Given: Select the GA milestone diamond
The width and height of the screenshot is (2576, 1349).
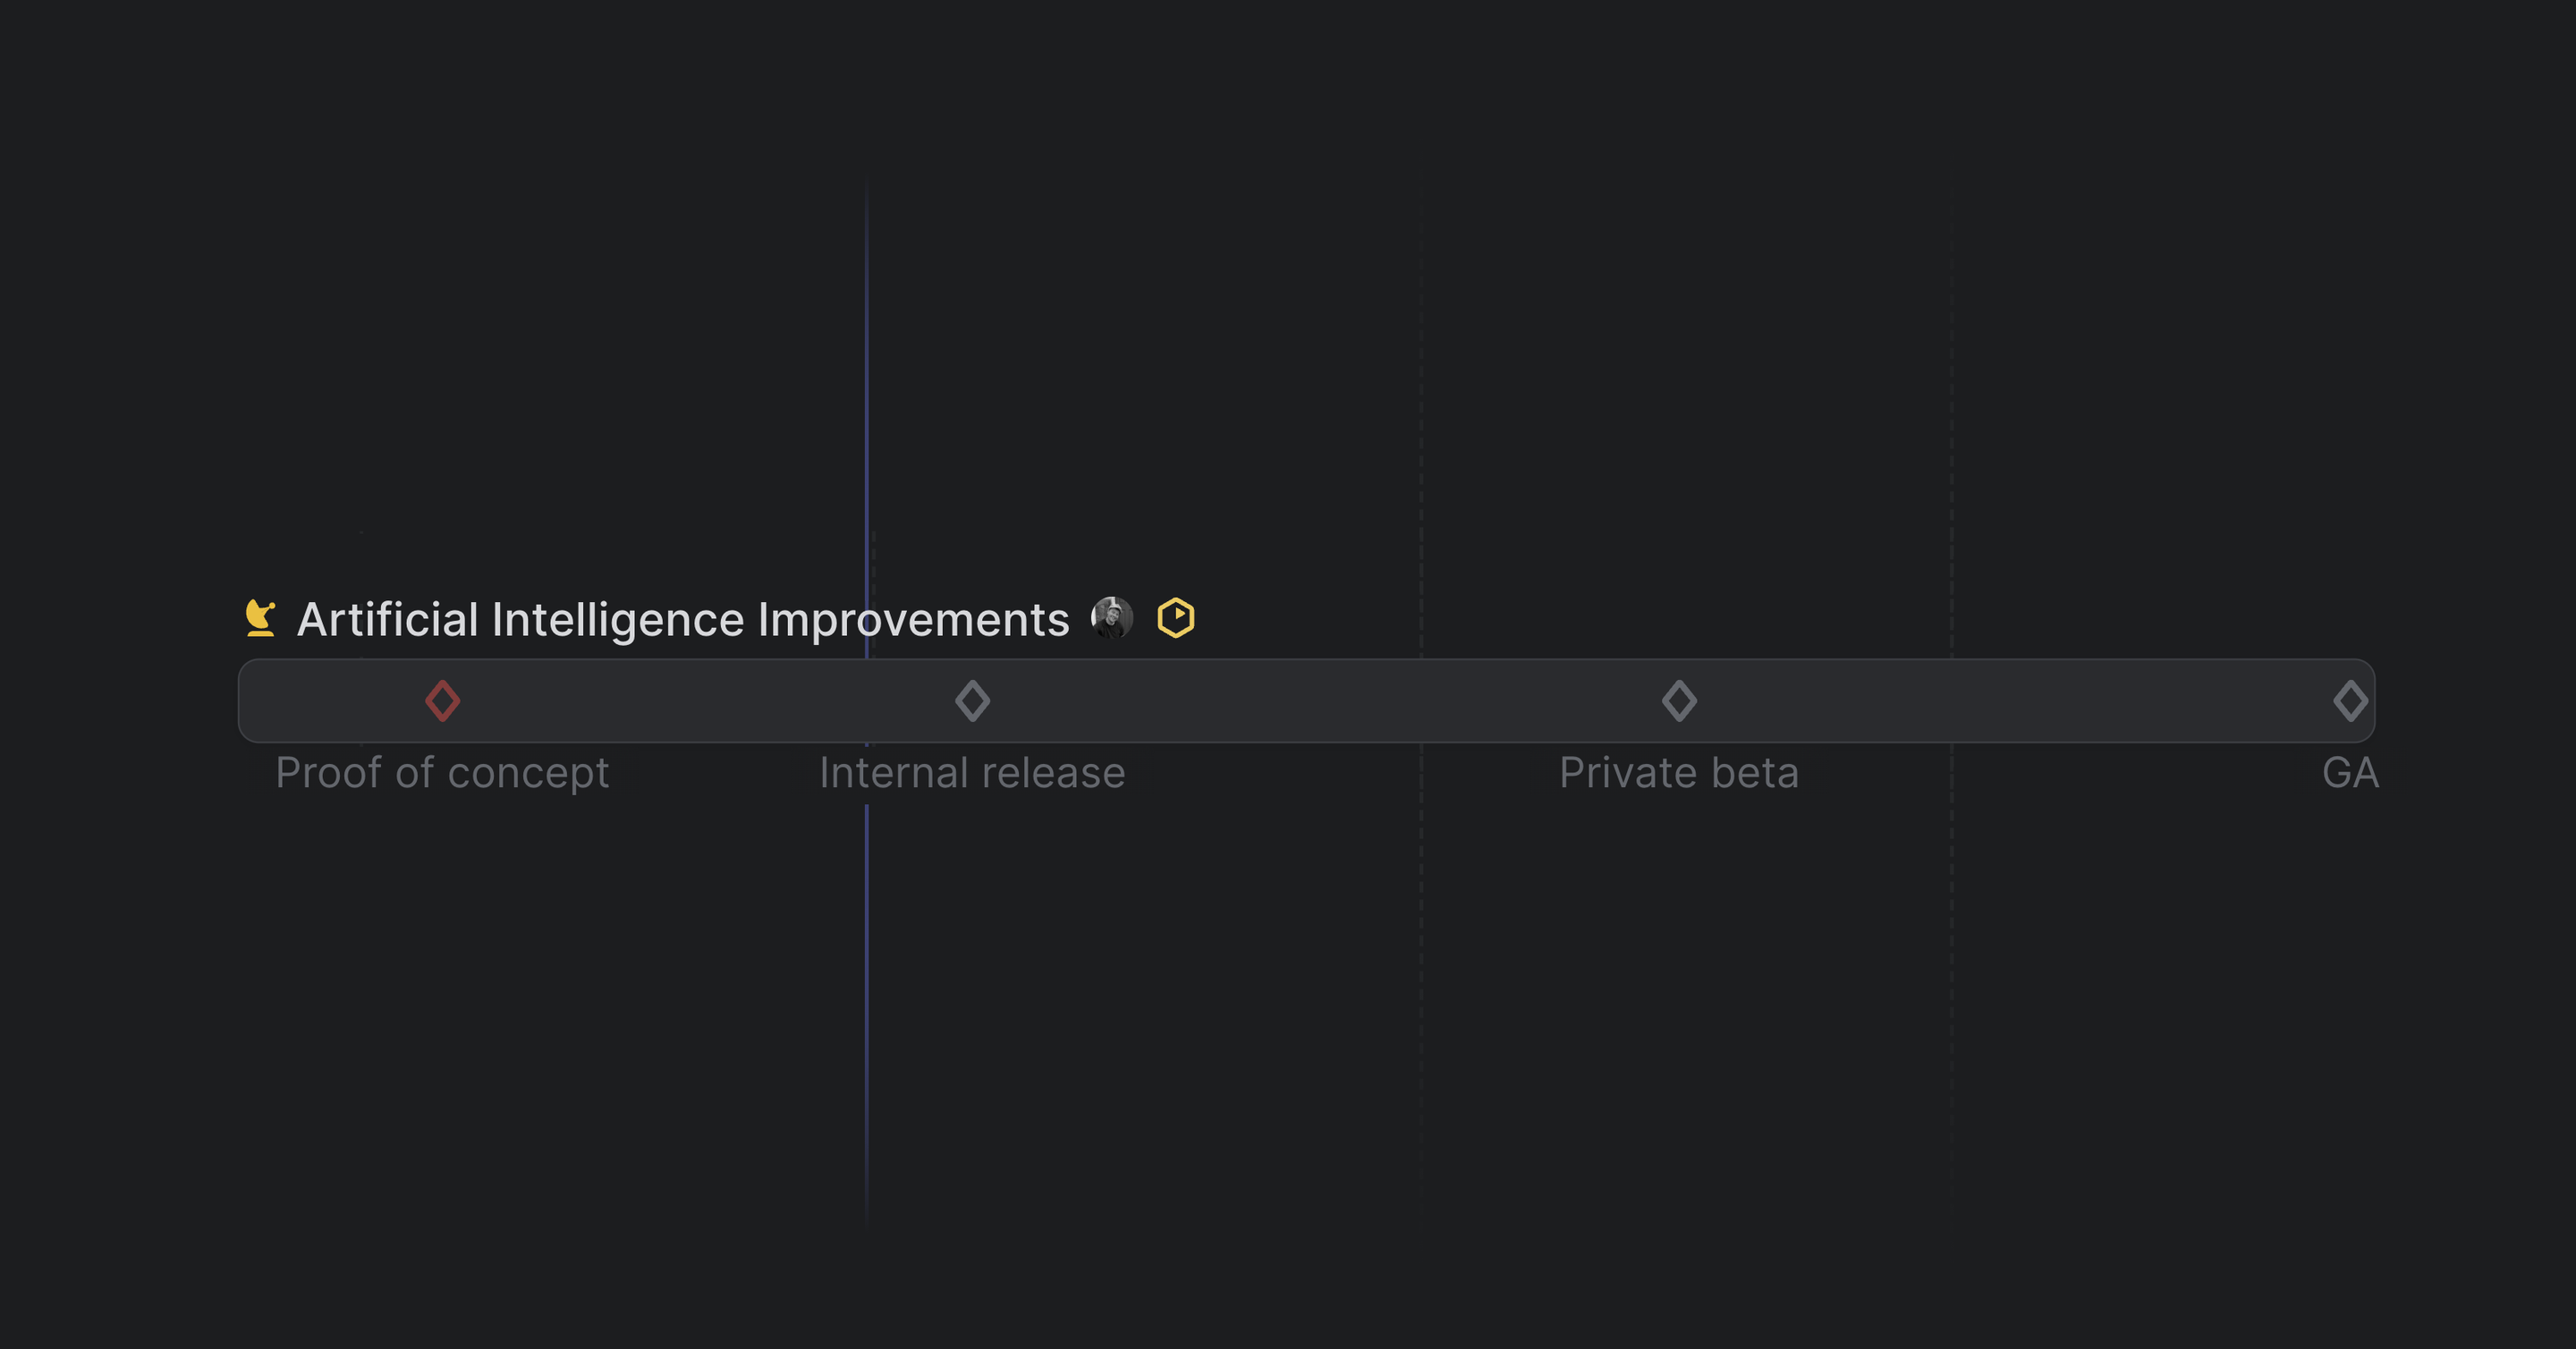Looking at the screenshot, I should [x=2350, y=701].
